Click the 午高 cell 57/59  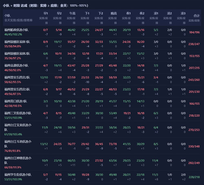tap(71, 77)
